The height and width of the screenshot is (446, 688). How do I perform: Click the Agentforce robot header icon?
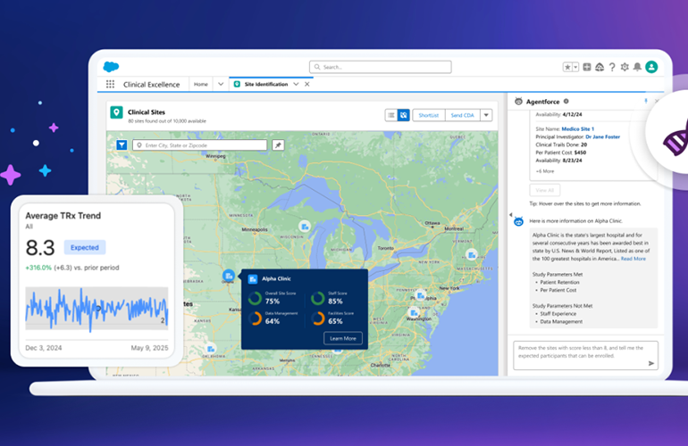(x=518, y=101)
